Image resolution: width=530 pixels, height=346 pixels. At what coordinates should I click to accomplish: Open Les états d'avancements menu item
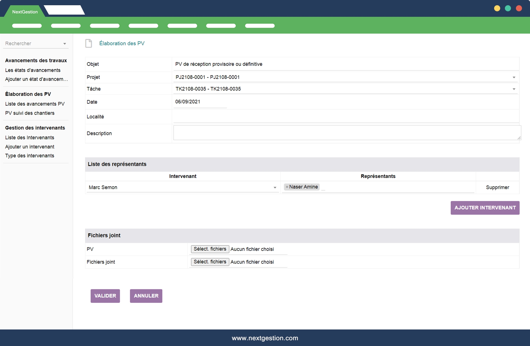tap(33, 70)
